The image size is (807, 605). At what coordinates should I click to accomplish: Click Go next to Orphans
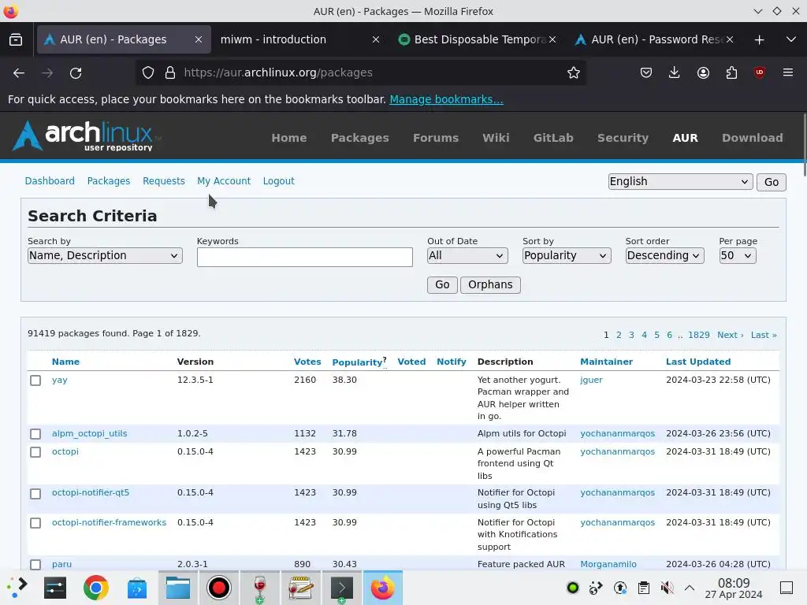tap(442, 285)
